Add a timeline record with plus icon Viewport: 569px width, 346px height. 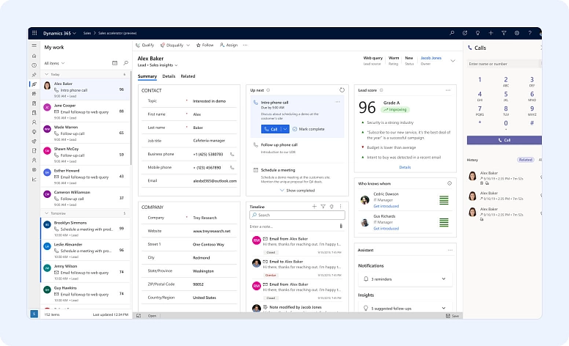pyautogui.click(x=315, y=207)
